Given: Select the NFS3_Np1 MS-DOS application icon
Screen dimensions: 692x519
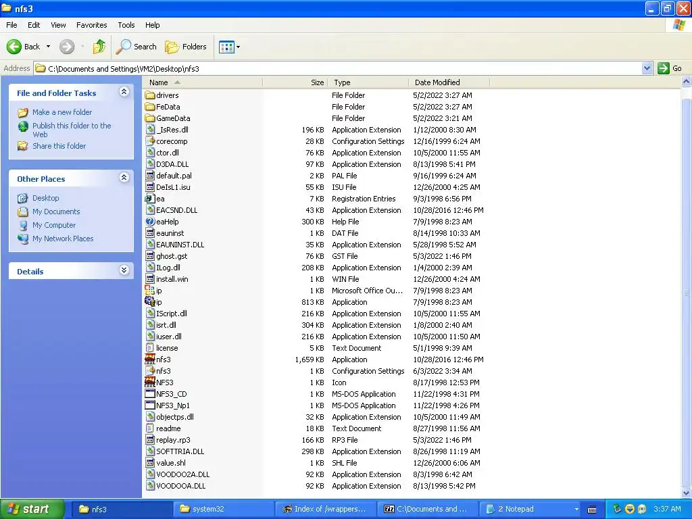Looking at the screenshot, I should coord(150,405).
